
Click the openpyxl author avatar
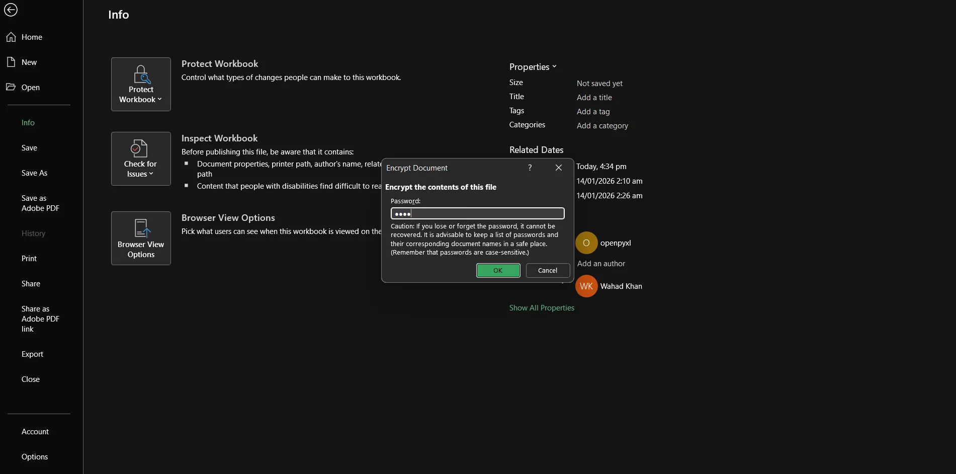[585, 243]
